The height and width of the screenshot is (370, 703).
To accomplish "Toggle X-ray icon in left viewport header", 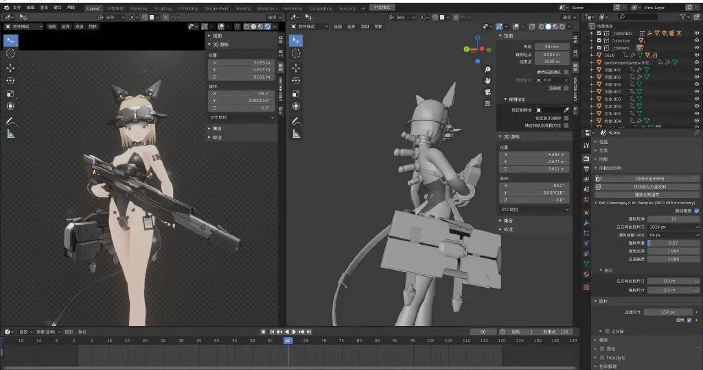I will [237, 27].
